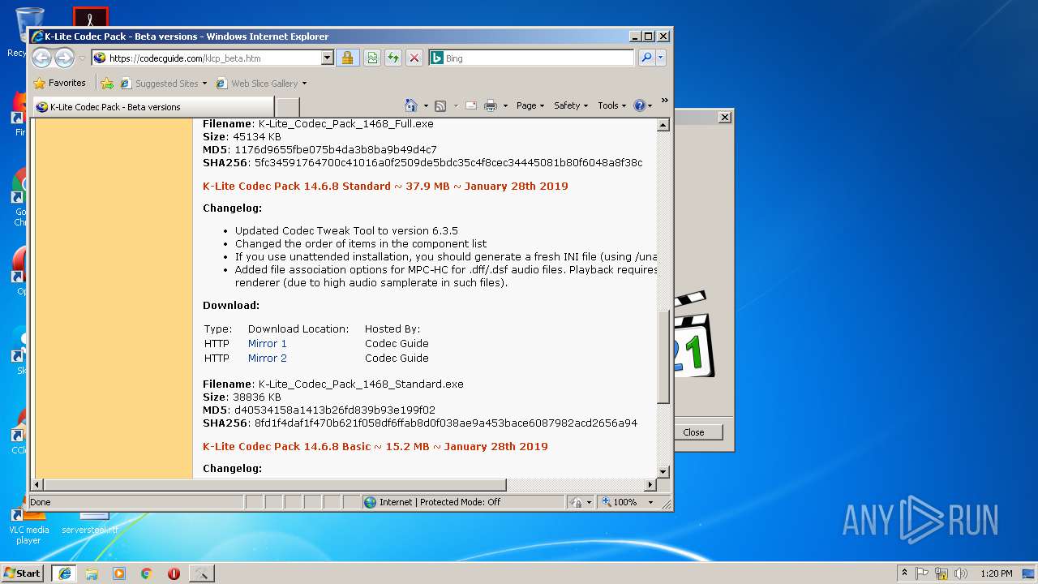This screenshot has width=1038, height=584.
Task: Click the vertical scrollbar thumb
Action: [663, 356]
